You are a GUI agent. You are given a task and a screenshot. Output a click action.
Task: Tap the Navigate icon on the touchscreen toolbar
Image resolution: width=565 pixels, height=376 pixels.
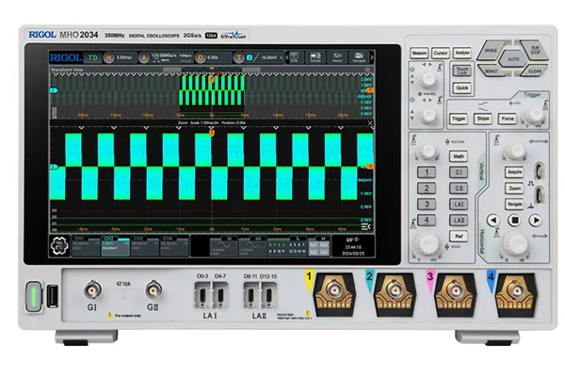(359, 57)
